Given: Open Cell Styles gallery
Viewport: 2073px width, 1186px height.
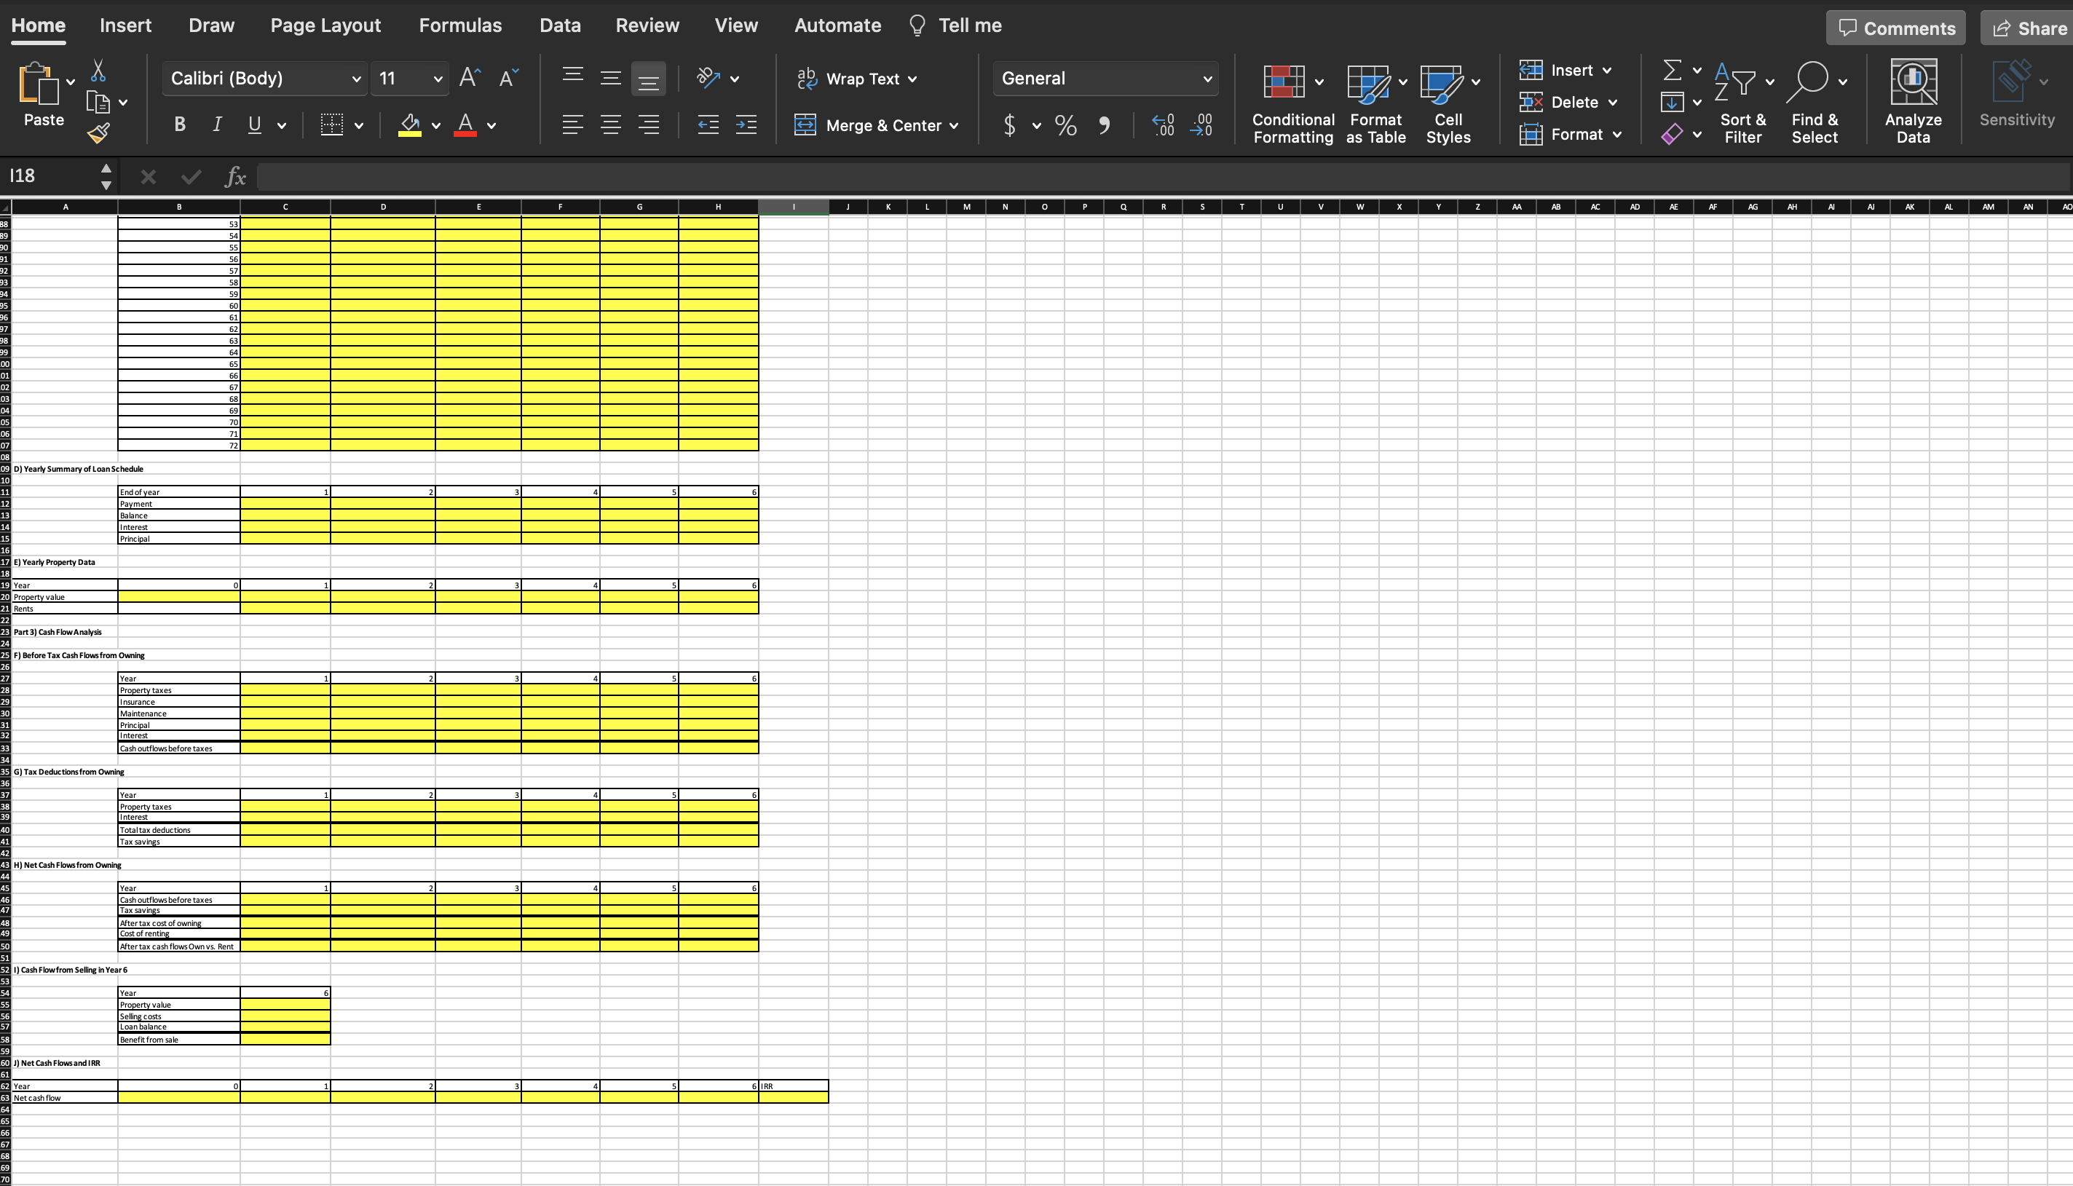Looking at the screenshot, I should [x=1448, y=103].
